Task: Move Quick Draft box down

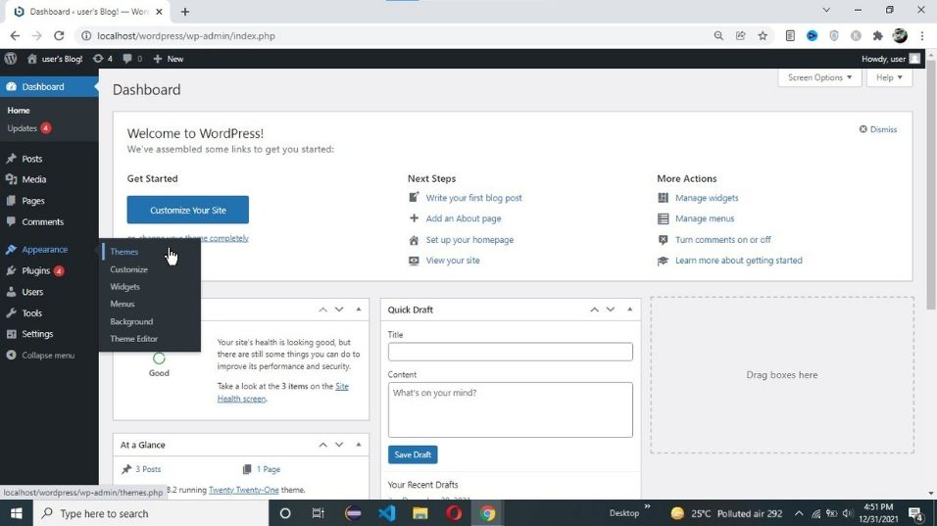Action: tap(610, 310)
